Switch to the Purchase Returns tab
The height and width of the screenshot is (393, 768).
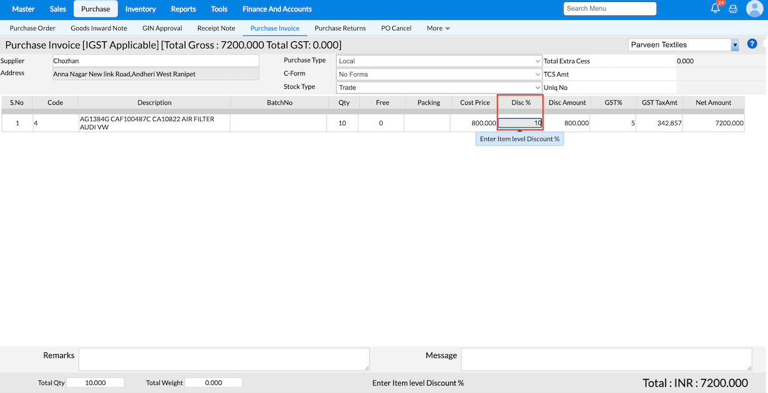[340, 28]
